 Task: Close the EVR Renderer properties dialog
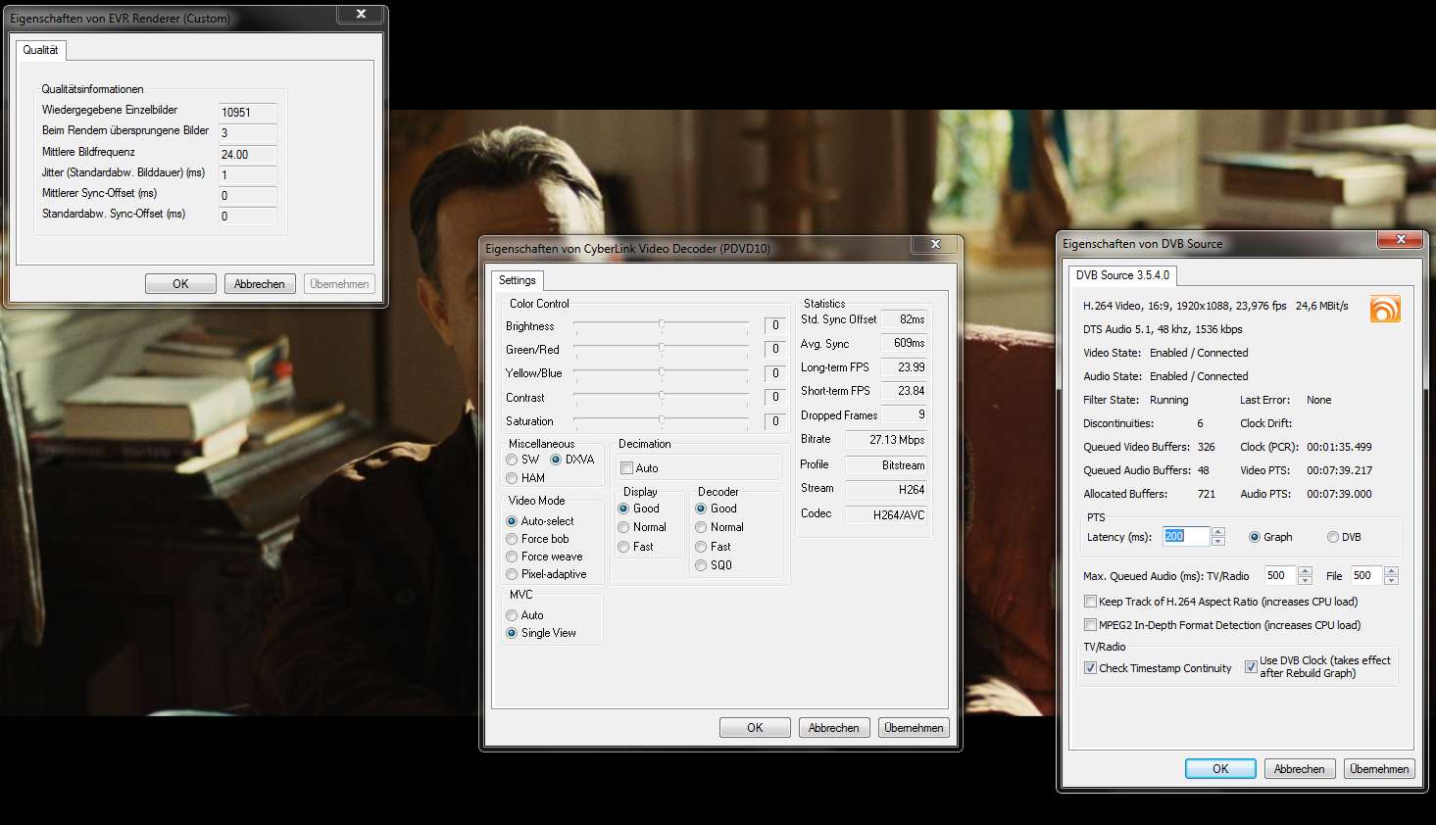361,14
